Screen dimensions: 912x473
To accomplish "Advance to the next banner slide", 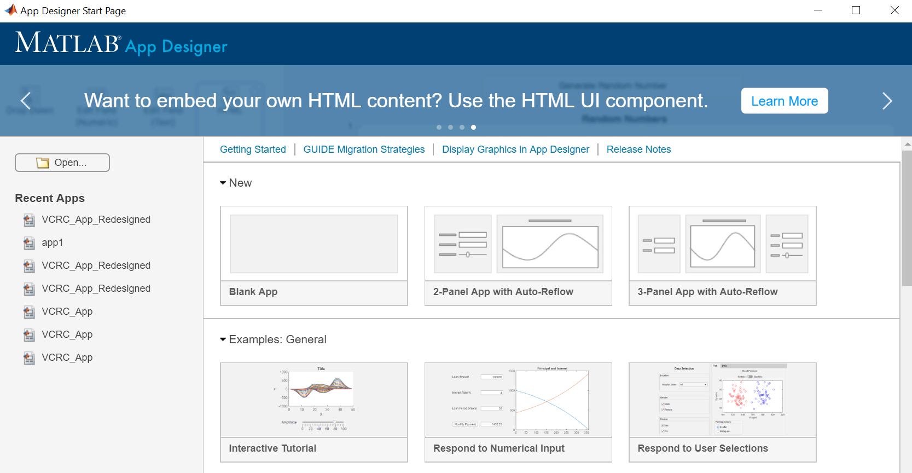I will coord(887,101).
